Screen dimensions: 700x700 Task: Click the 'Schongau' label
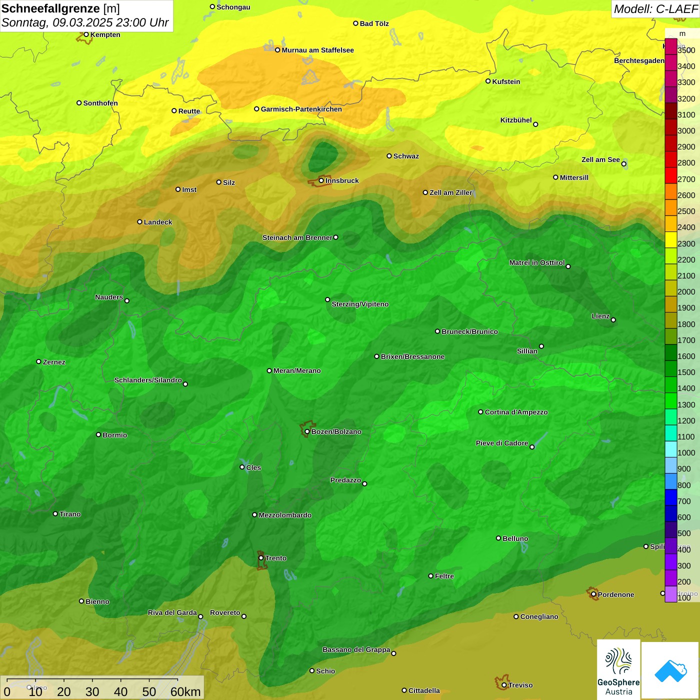pos(233,7)
